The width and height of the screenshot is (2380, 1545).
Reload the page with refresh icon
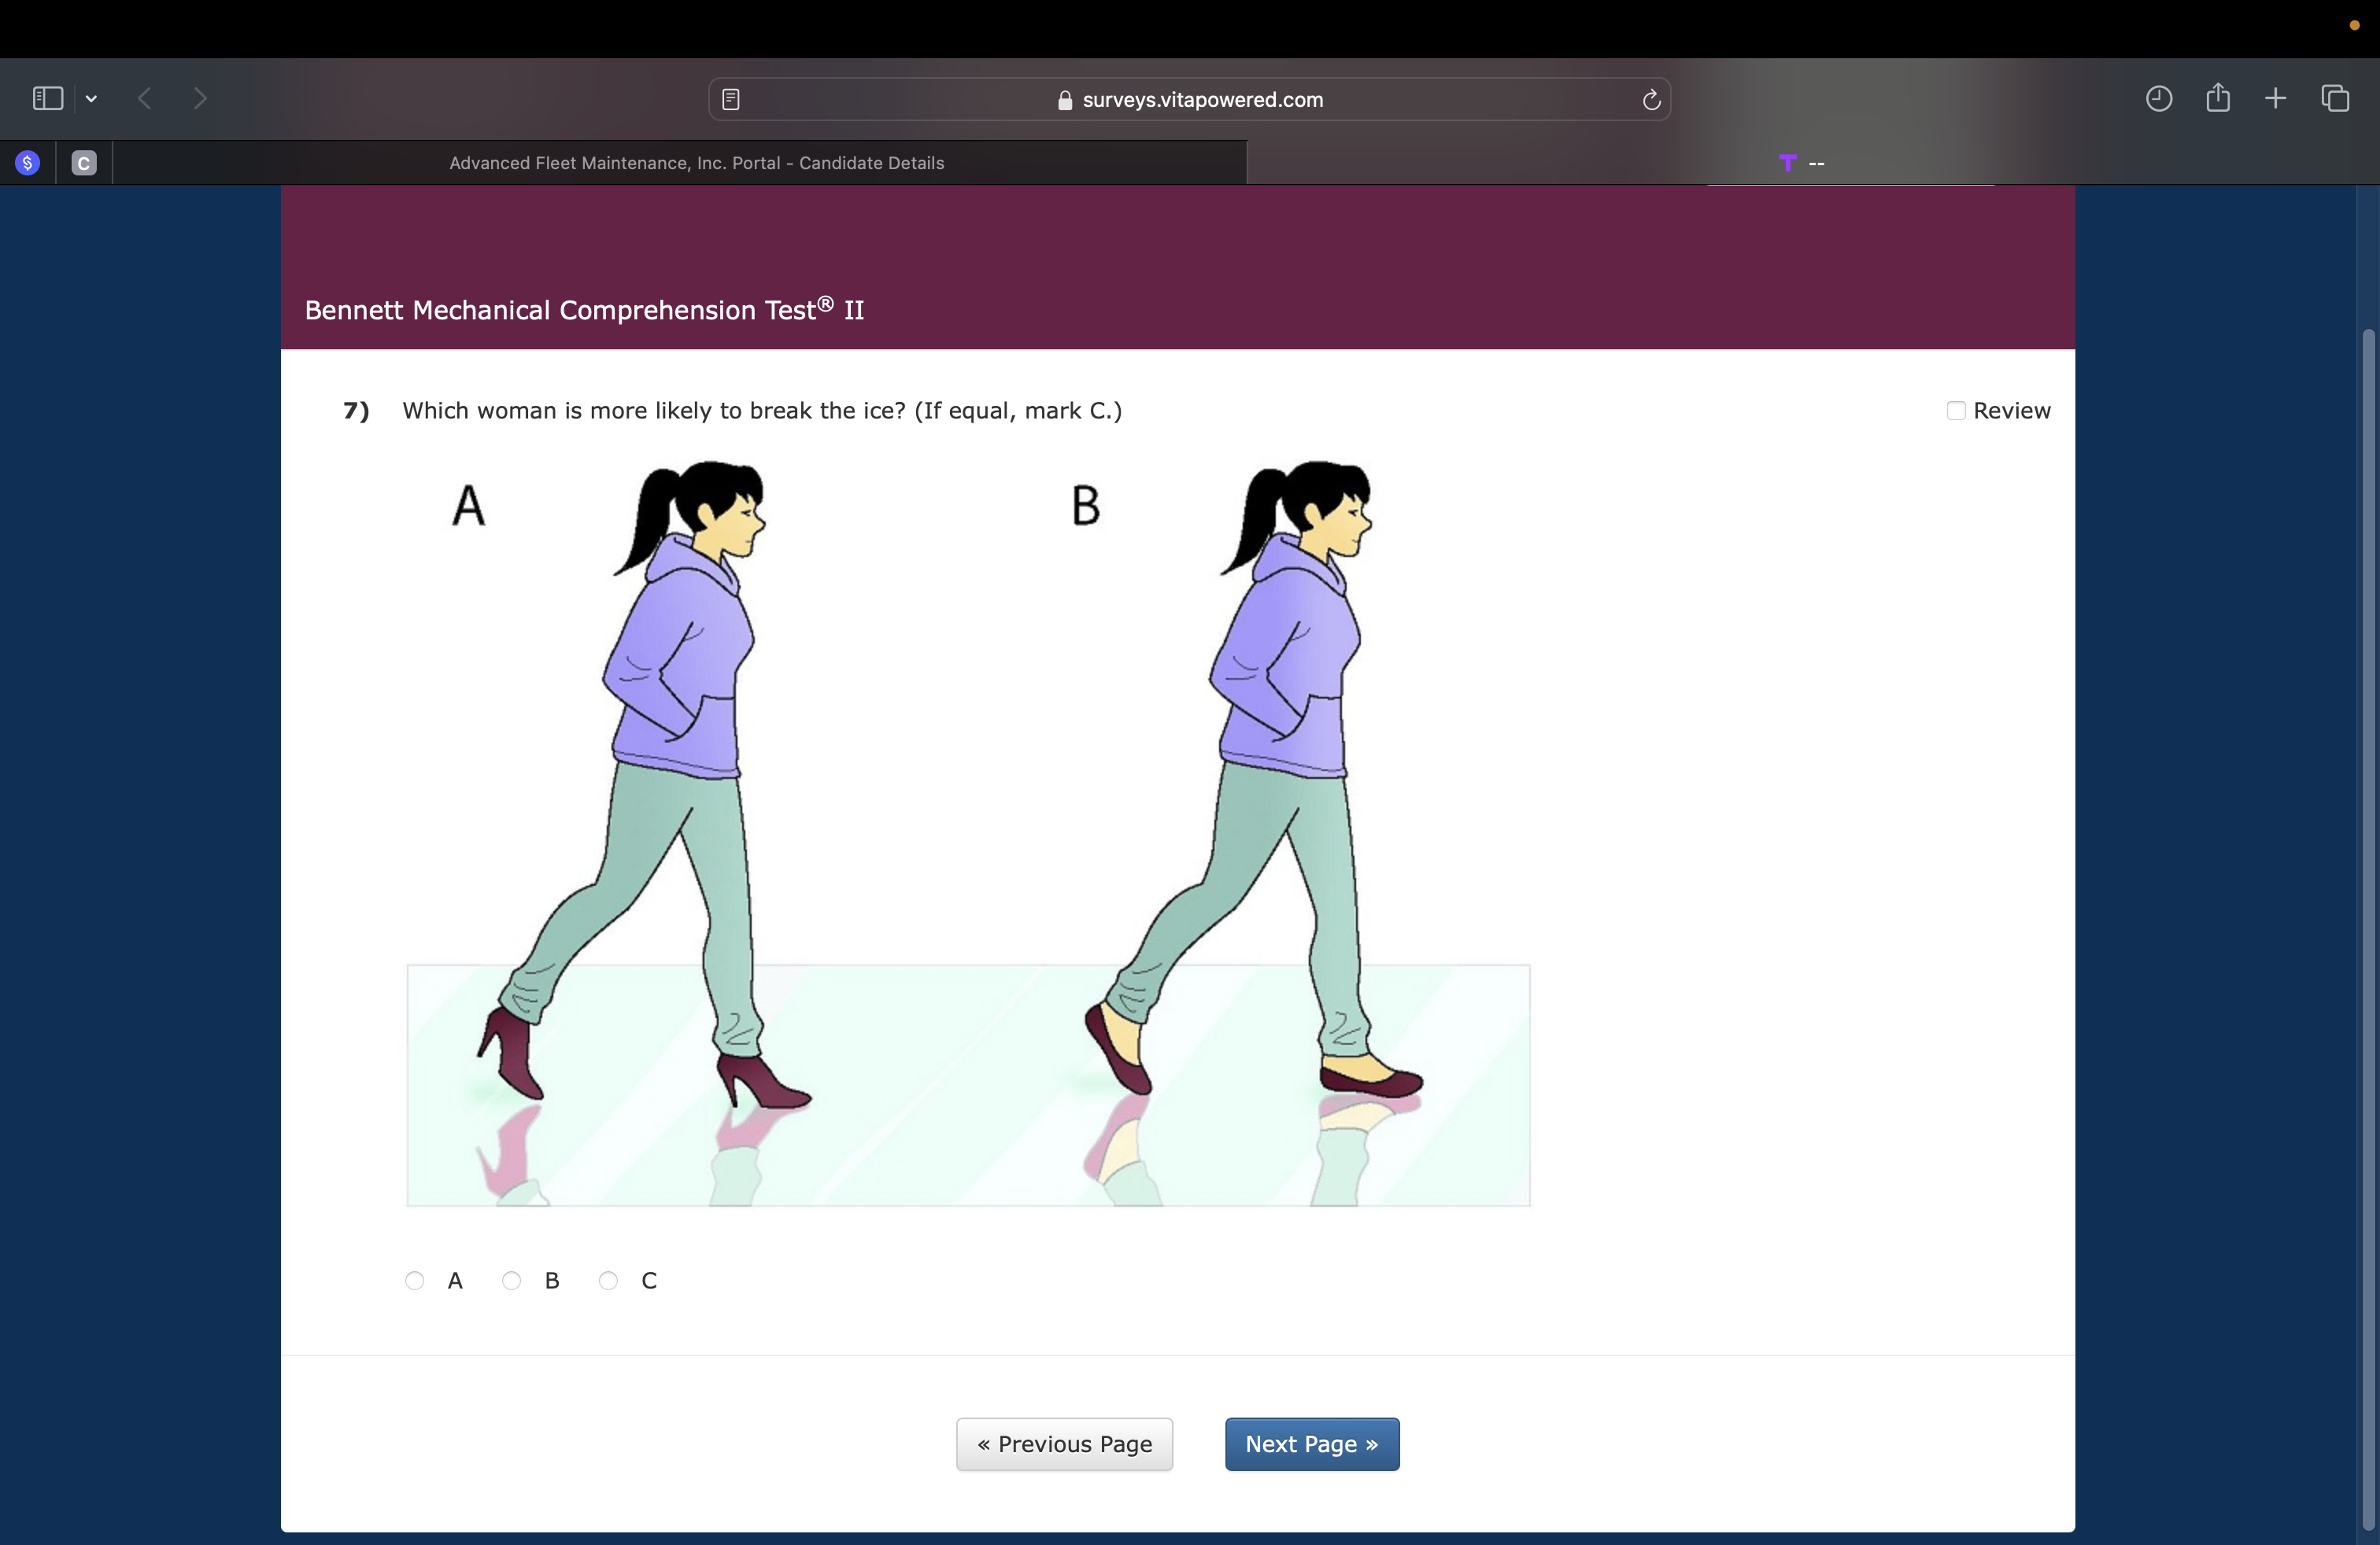tap(1651, 99)
